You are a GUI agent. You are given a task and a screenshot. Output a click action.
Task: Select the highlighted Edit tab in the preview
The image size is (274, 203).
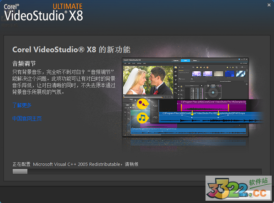(x=186, y=60)
